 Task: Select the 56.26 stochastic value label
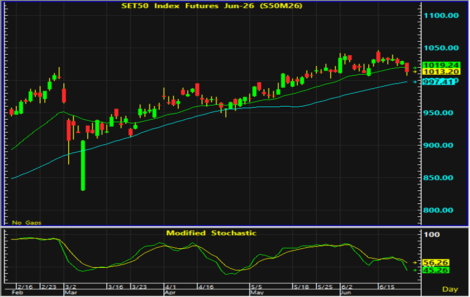[435, 263]
